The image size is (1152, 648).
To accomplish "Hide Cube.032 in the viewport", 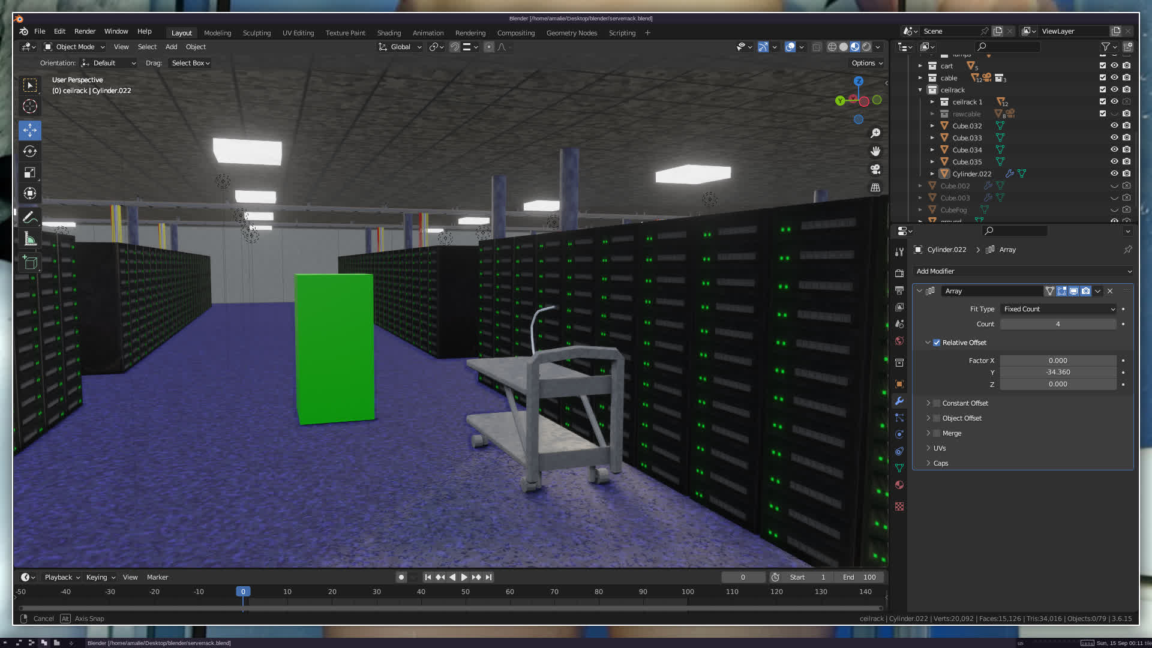I will tap(1114, 126).
